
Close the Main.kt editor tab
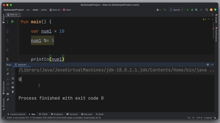19,14
